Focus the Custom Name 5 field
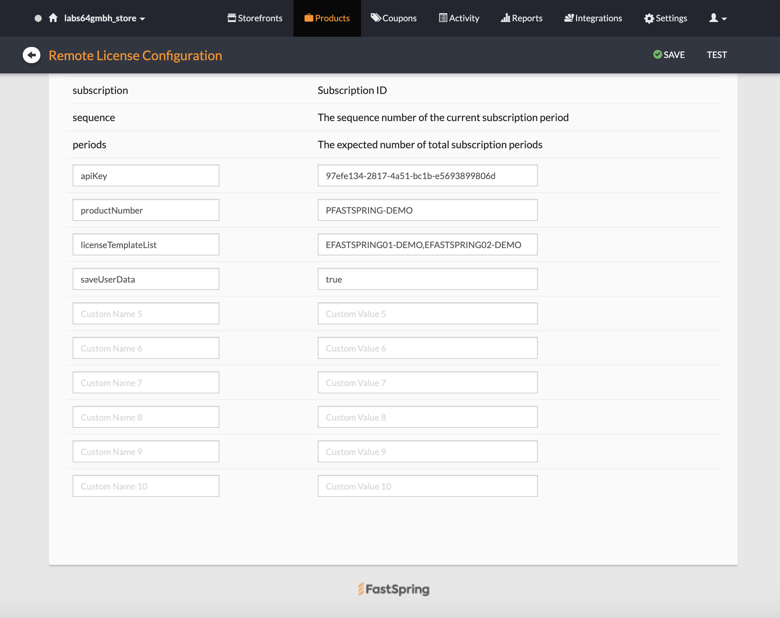This screenshot has width=780, height=618. [146, 314]
